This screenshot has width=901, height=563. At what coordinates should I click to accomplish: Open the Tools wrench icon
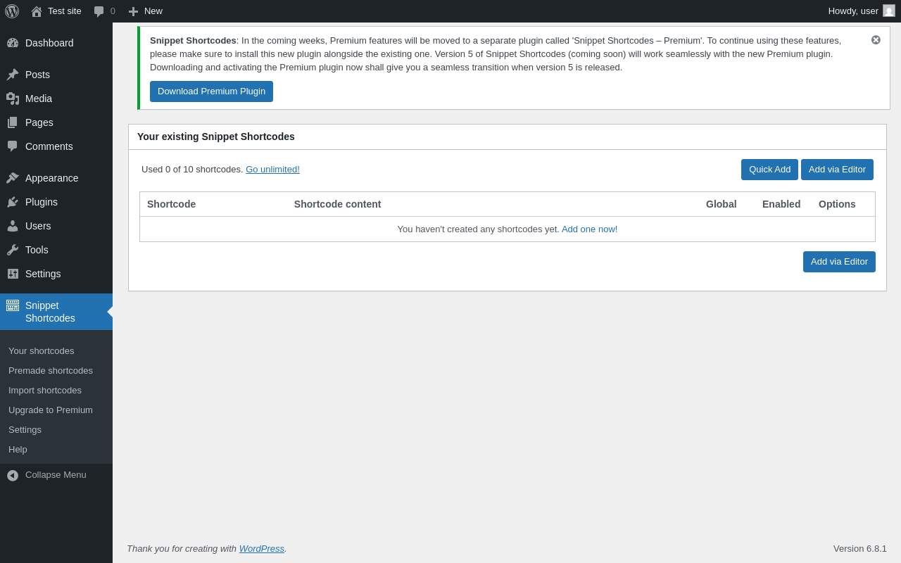pyautogui.click(x=13, y=250)
